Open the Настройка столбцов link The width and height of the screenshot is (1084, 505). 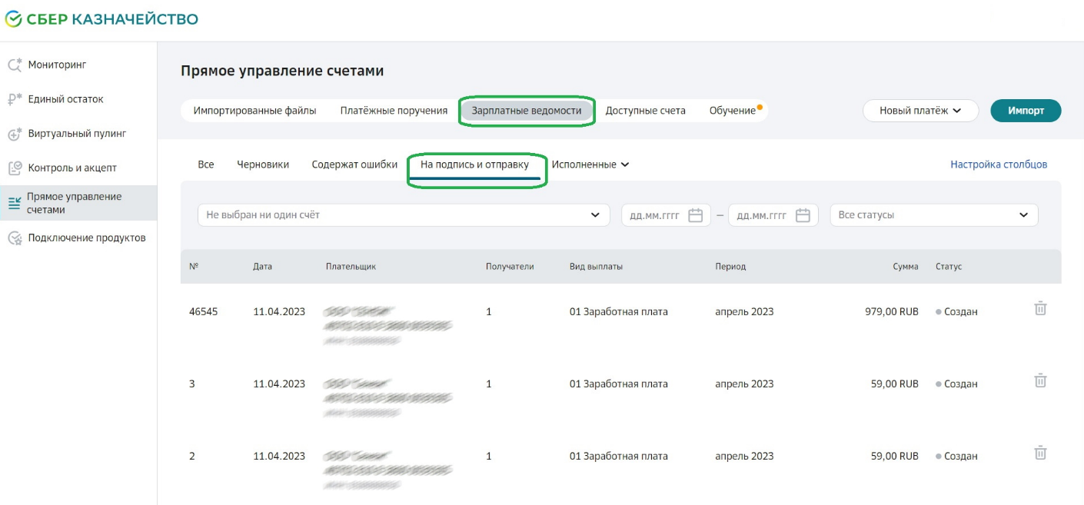998,164
